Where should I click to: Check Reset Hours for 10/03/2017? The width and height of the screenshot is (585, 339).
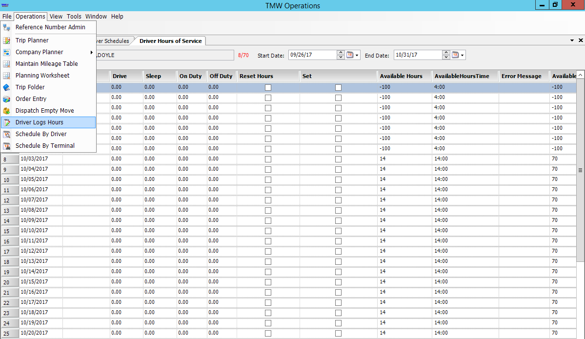tap(268, 159)
